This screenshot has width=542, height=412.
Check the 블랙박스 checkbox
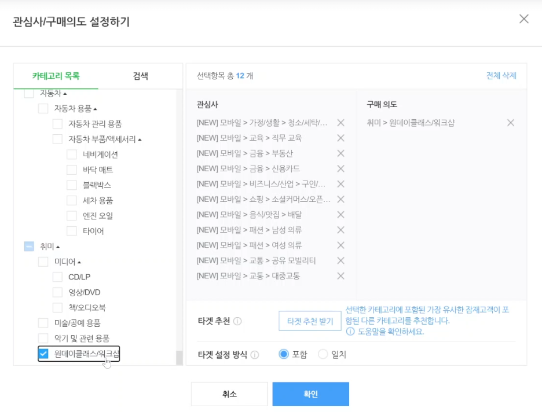tap(72, 185)
